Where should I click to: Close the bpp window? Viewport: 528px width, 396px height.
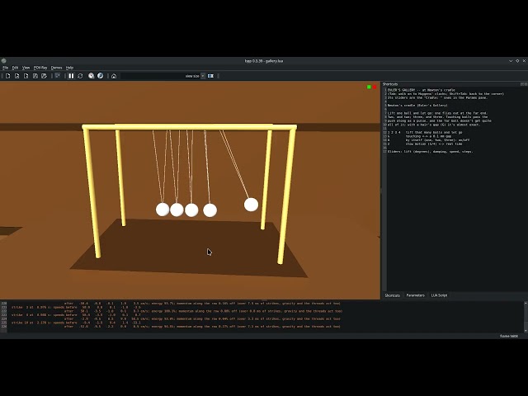[524, 61]
